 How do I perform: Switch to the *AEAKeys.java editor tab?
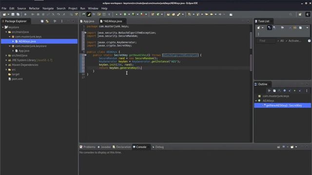coord(113,21)
